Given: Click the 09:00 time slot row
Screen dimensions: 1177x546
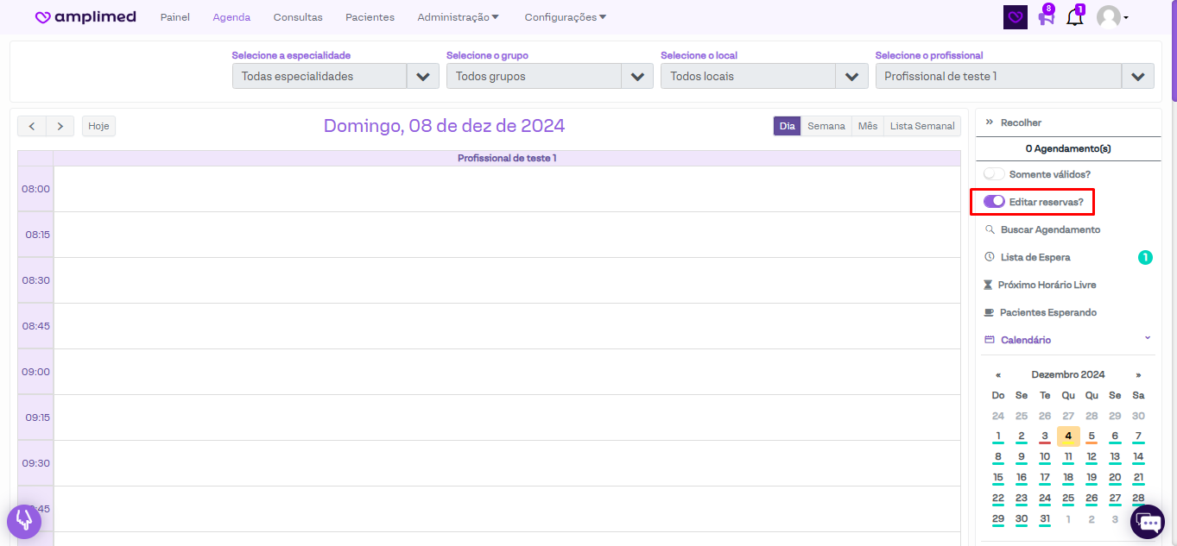Looking at the screenshot, I should click(506, 372).
